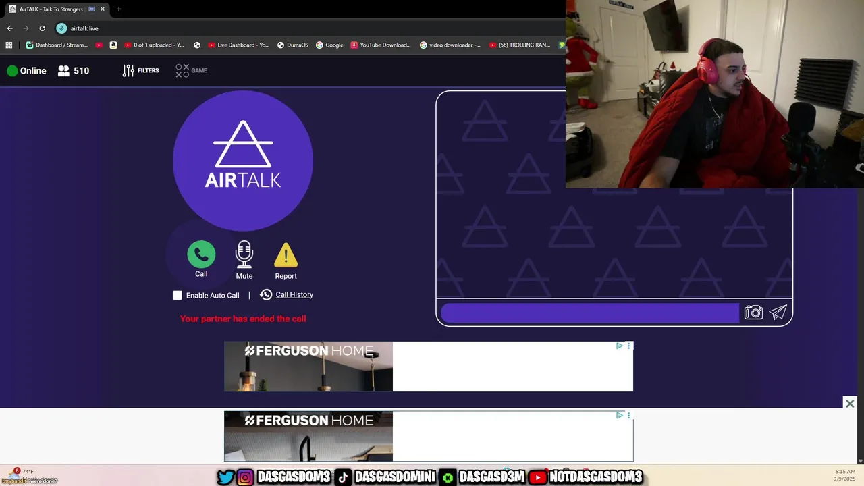Image resolution: width=864 pixels, height=486 pixels.
Task: Close the AirTALK browser tab
Action: point(103,9)
